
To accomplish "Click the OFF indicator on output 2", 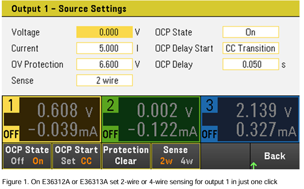I will click(110, 134).
